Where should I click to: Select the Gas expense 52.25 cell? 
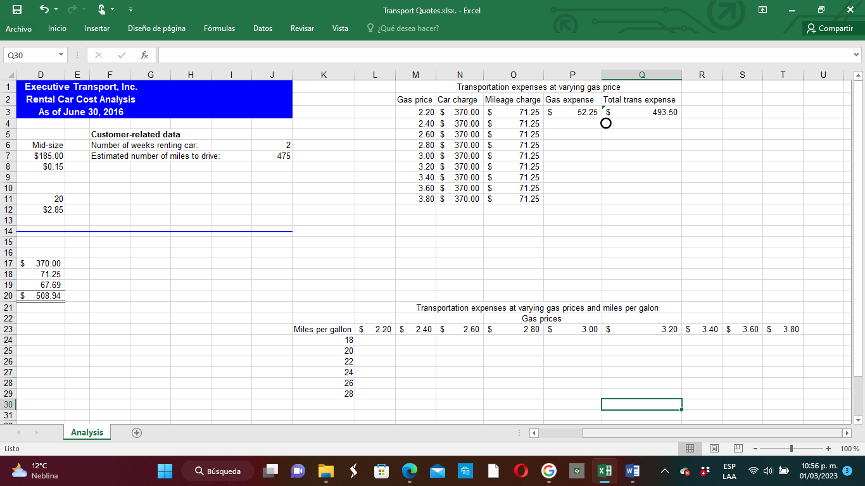click(572, 112)
